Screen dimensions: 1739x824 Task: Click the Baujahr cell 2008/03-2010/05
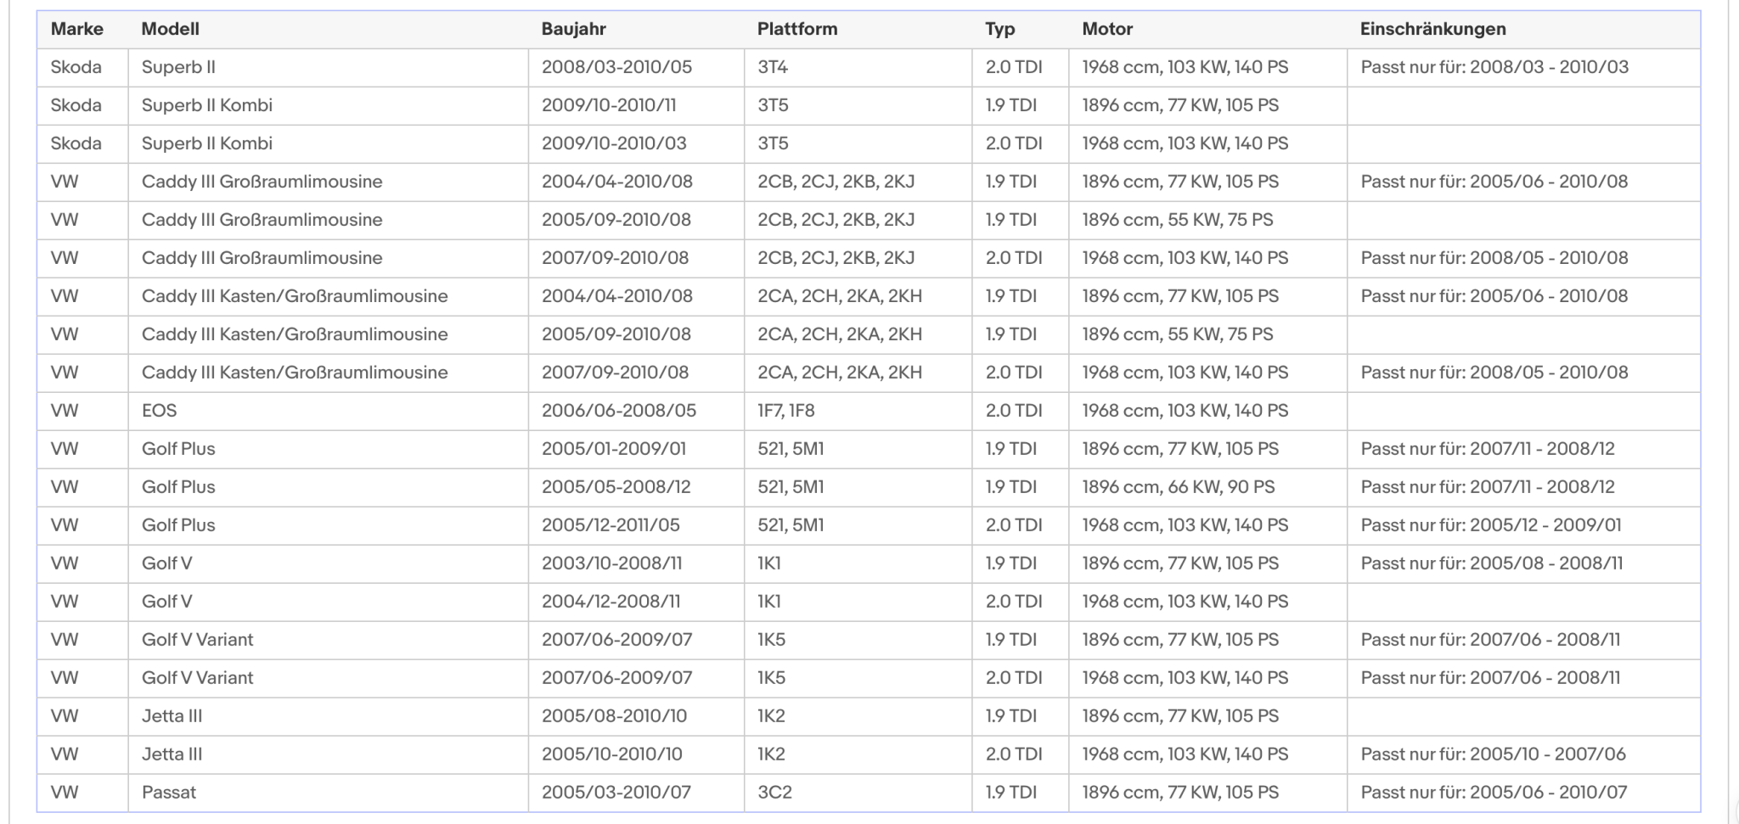637,67
